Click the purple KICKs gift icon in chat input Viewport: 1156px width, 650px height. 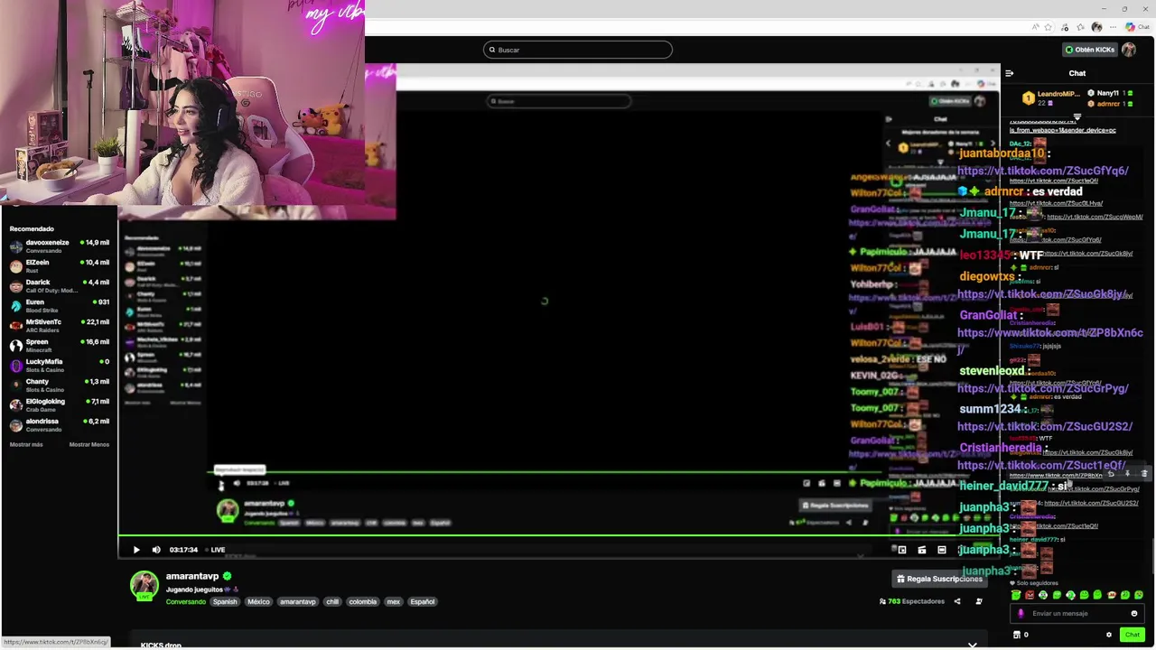click(1021, 614)
